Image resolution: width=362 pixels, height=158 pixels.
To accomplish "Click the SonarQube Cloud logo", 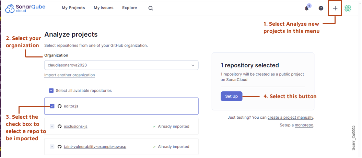I will (25, 8).
